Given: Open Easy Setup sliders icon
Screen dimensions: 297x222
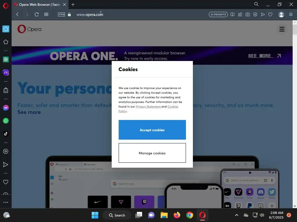Looking at the screenshot, I should (x=291, y=14).
